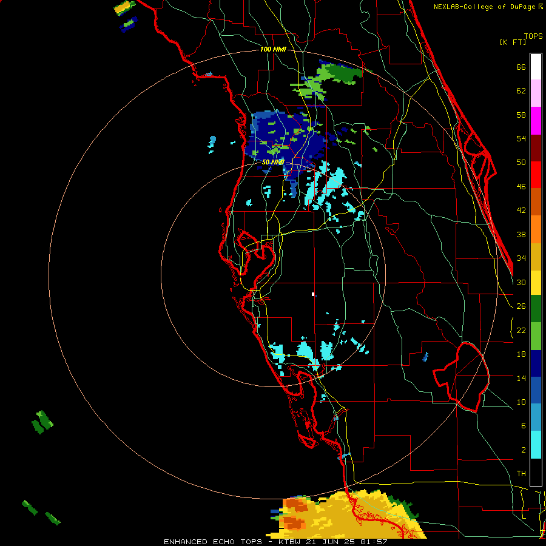
Task: Pick the light blue swatch beside the 6 label
Action: (536, 417)
